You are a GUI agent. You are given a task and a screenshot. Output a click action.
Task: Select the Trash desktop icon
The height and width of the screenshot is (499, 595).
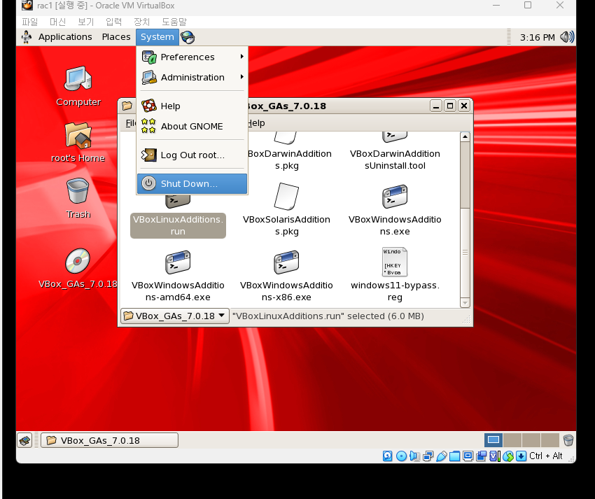(78, 199)
